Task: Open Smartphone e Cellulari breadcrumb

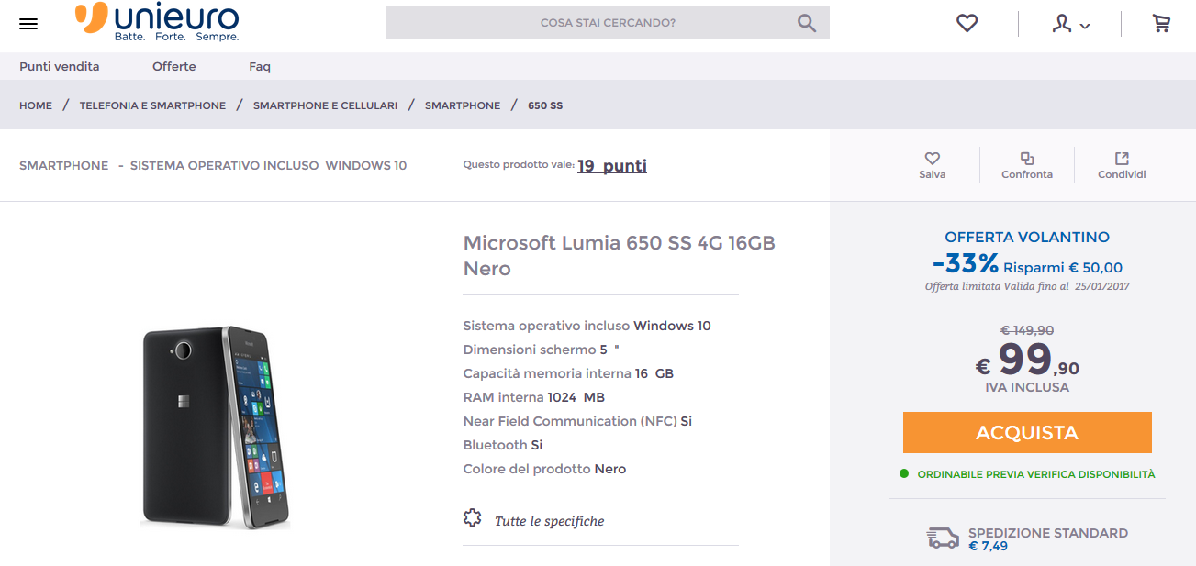Action: (x=325, y=105)
